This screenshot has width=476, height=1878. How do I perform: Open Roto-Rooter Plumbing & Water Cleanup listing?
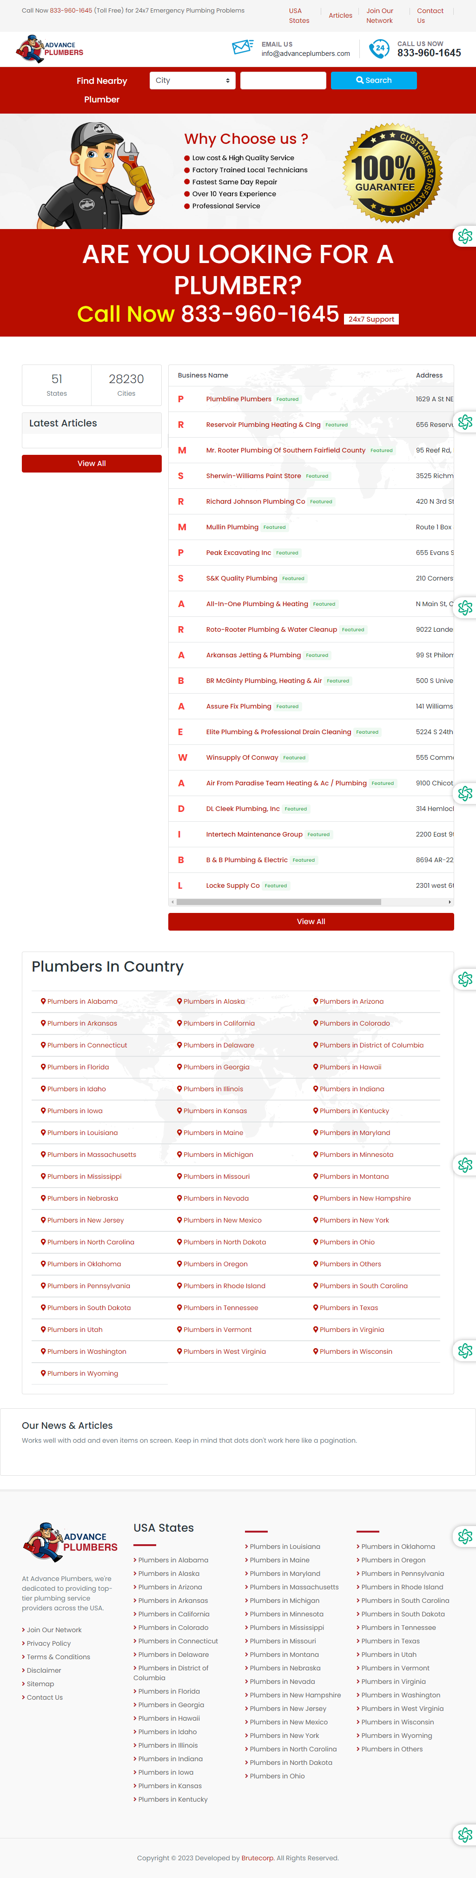[271, 629]
